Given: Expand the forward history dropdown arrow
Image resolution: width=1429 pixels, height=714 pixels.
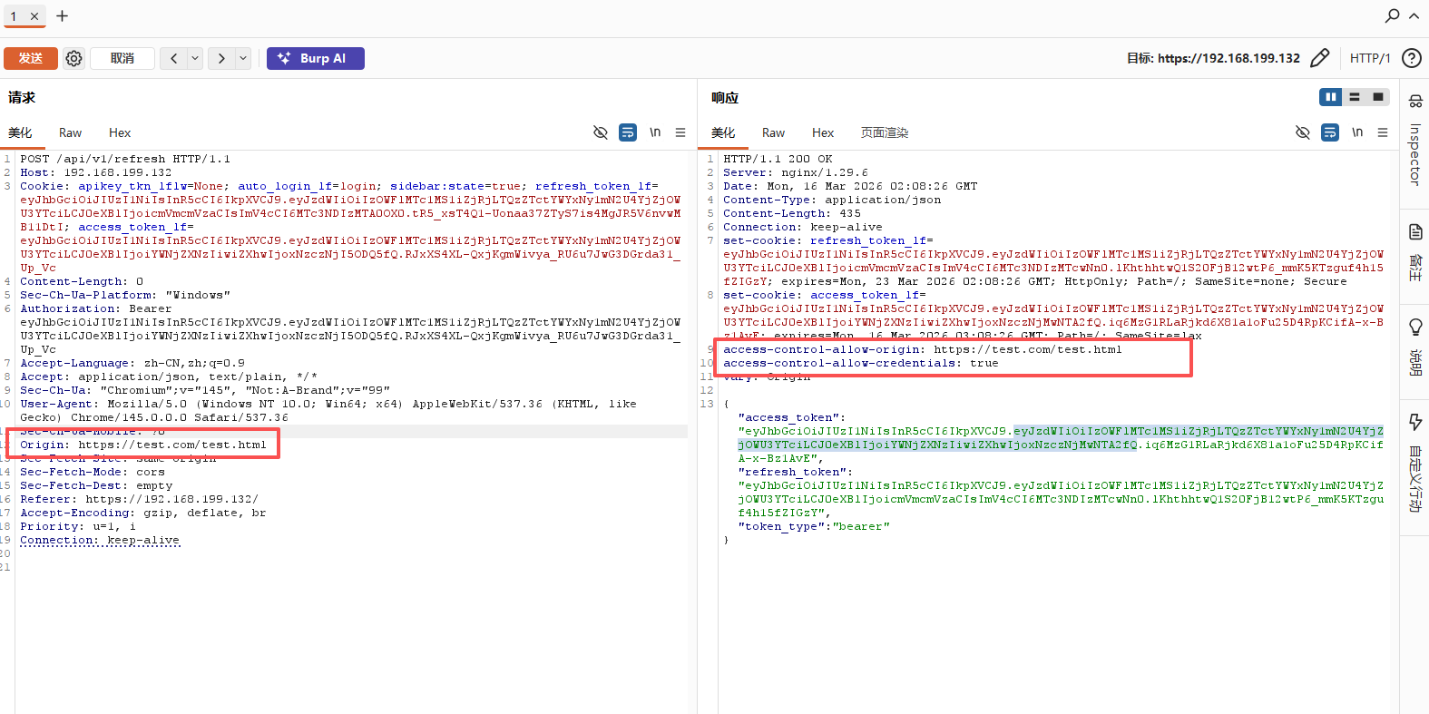Looking at the screenshot, I should [x=243, y=58].
